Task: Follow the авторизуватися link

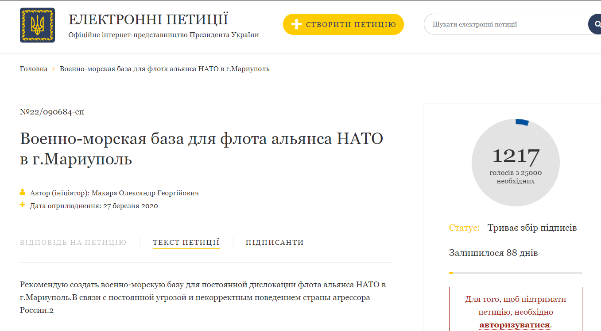Action: point(515,325)
